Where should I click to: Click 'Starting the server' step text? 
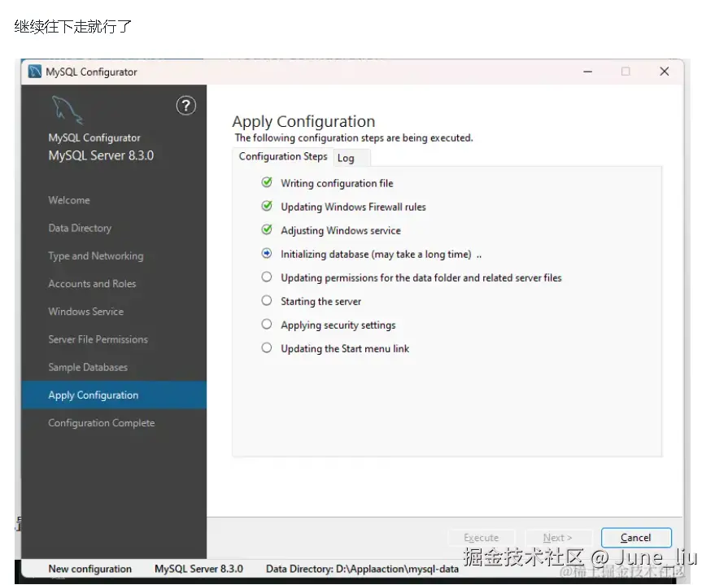point(320,301)
